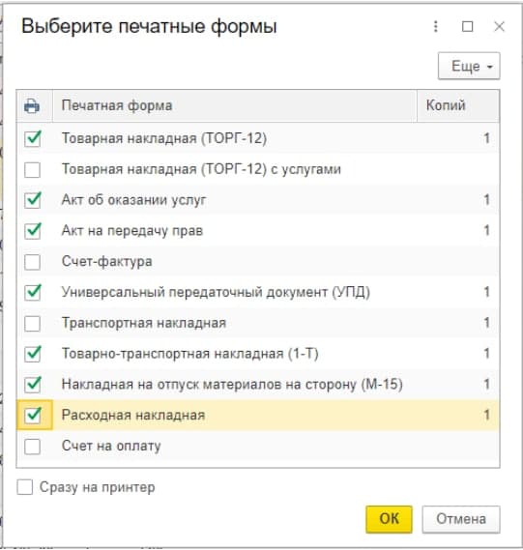The width and height of the screenshot is (523, 550).
Task: Enable the Счет-фактура print form
Action: [32, 262]
